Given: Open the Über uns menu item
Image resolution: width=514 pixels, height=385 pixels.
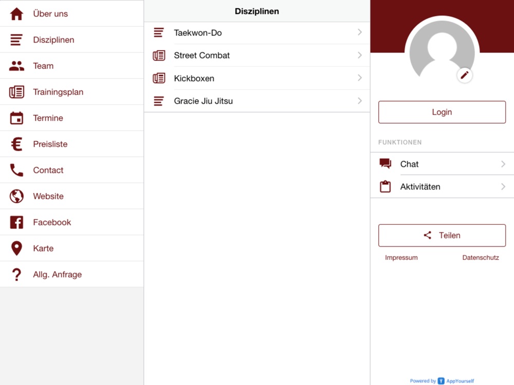Looking at the screenshot, I should 72,14.
